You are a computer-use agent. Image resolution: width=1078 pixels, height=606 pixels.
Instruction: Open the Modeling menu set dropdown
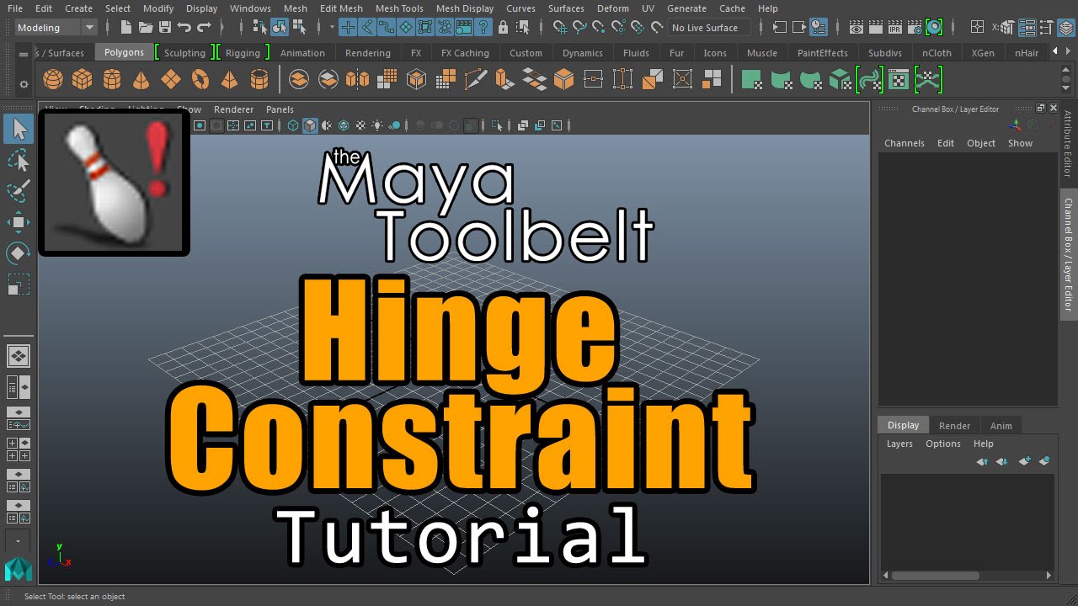click(56, 28)
